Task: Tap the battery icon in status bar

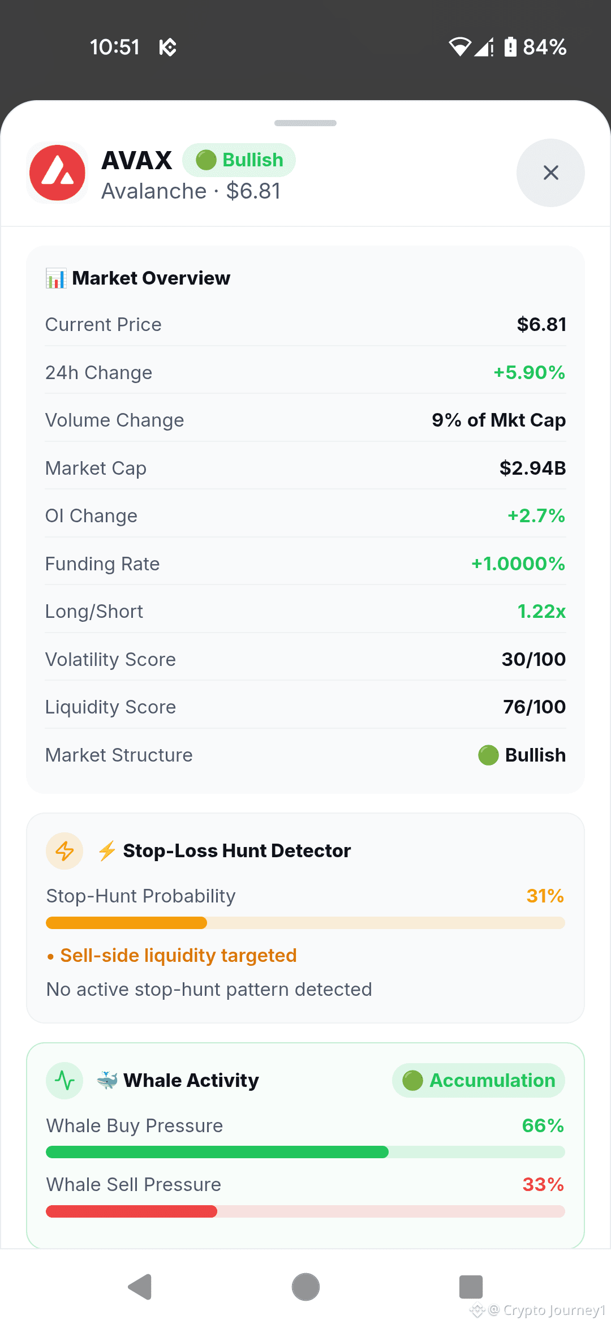Action: click(x=510, y=46)
